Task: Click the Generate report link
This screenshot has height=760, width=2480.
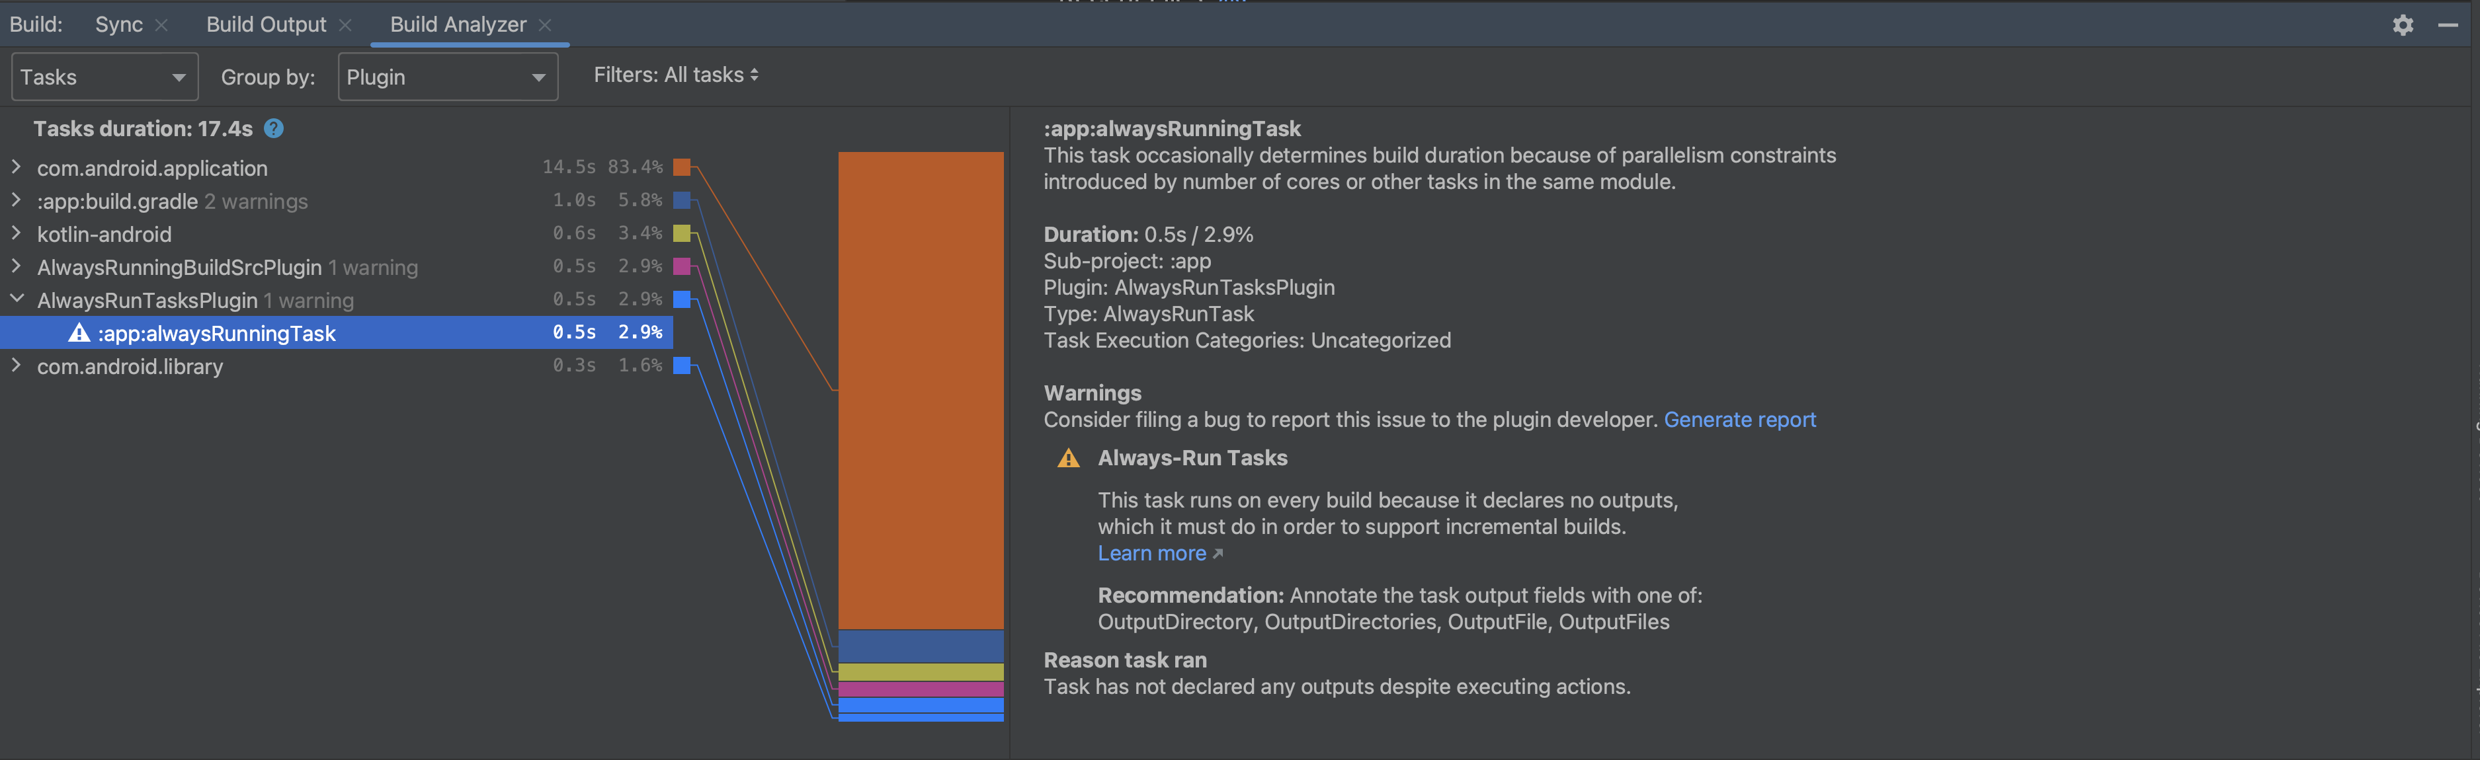Action: click(1739, 420)
